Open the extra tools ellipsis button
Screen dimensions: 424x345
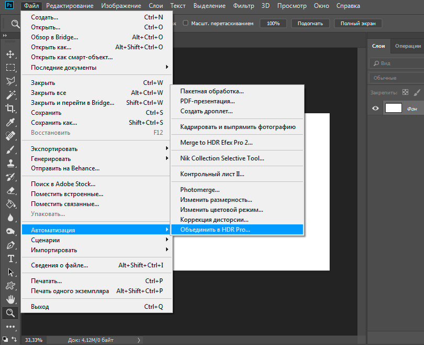(x=10, y=327)
